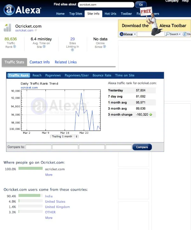Open the Trailing 1 month dropdown
The width and height of the screenshot is (191, 230).
click(65, 137)
